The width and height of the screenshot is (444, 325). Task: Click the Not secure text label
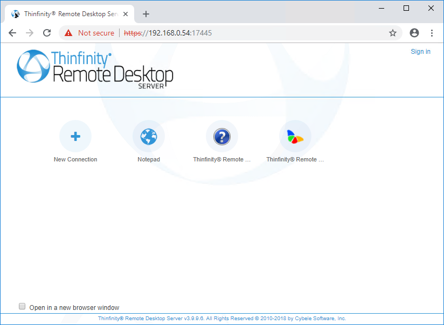96,33
